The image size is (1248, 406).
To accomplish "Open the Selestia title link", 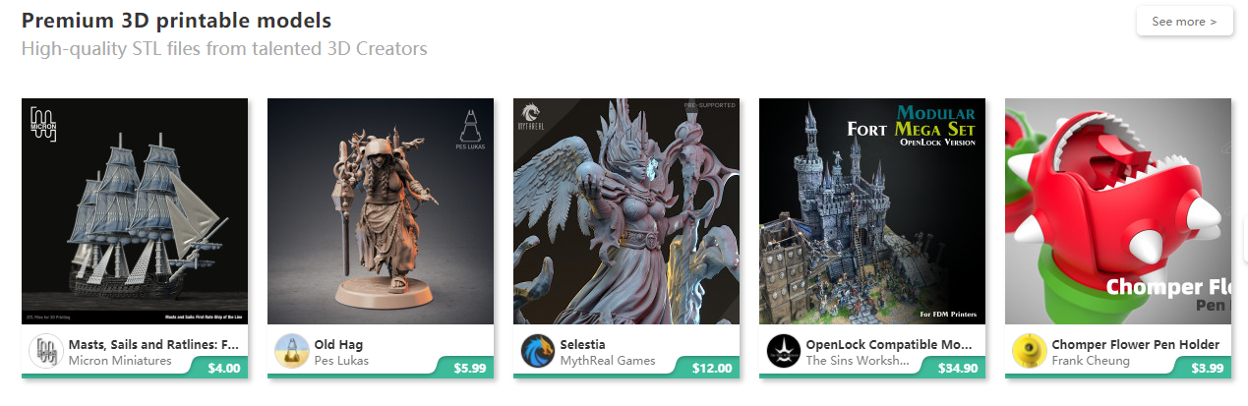I will 583,345.
